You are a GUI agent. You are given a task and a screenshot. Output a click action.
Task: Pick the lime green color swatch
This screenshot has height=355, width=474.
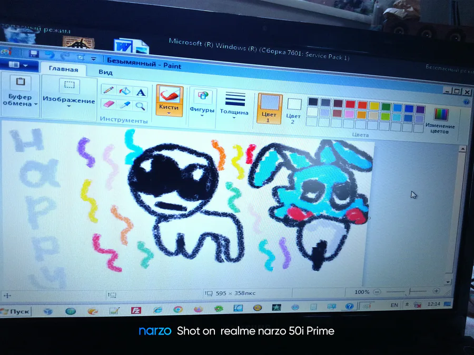pyautogui.click(x=385, y=116)
